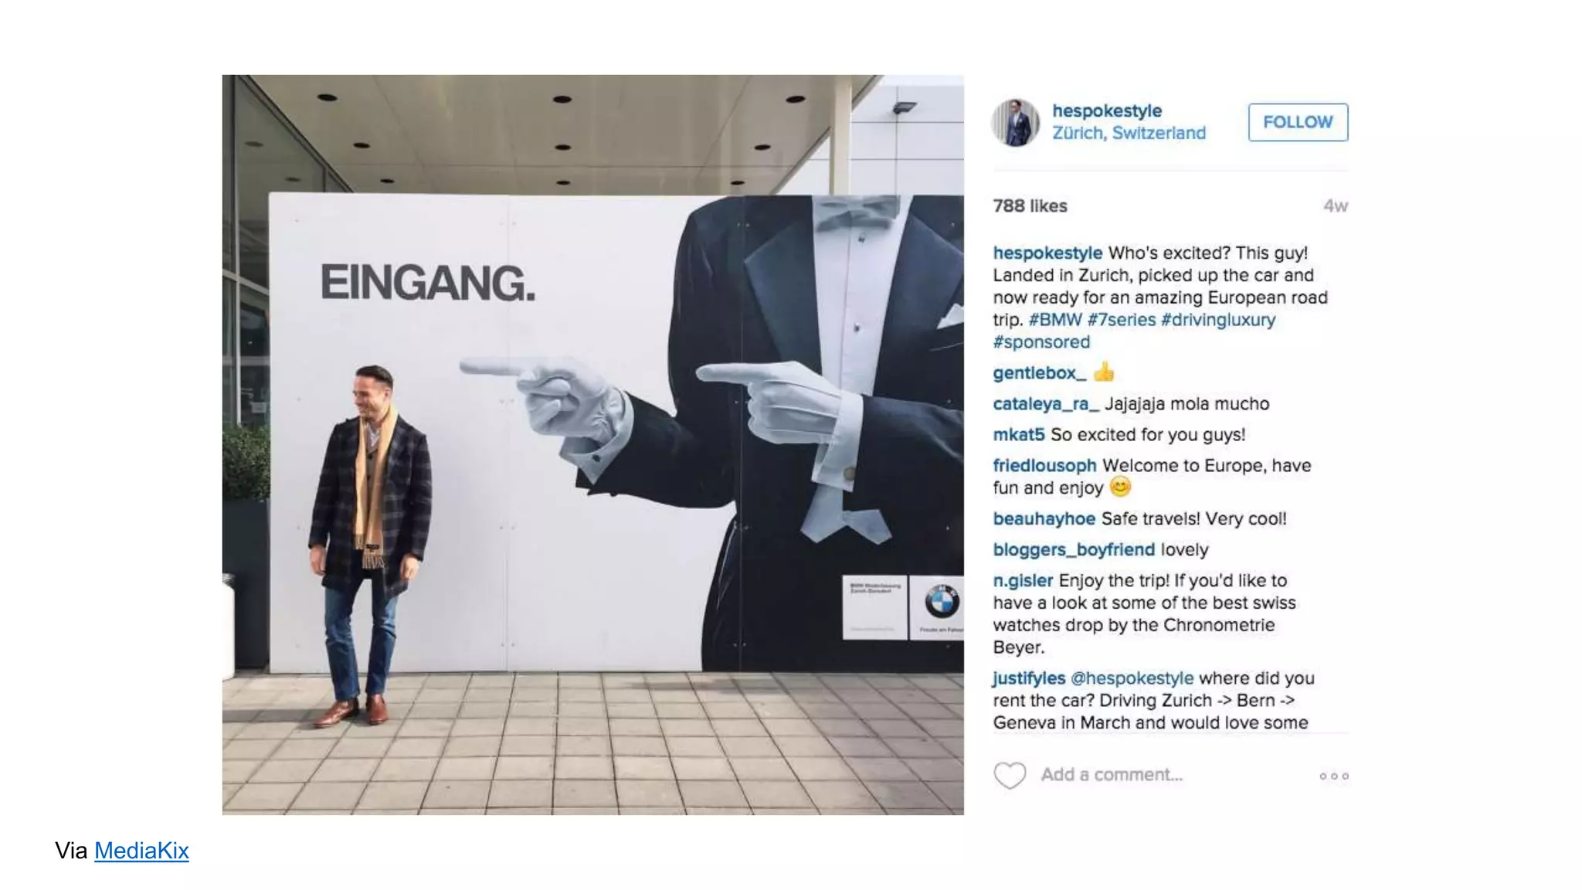Open friedlousoph commenter profile
1582x890 pixels.
(x=1044, y=466)
